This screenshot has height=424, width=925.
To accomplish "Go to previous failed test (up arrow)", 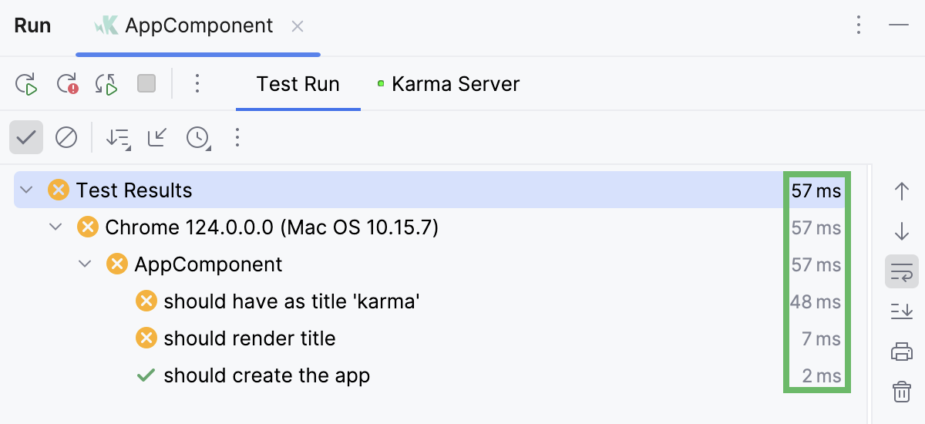I will (901, 191).
